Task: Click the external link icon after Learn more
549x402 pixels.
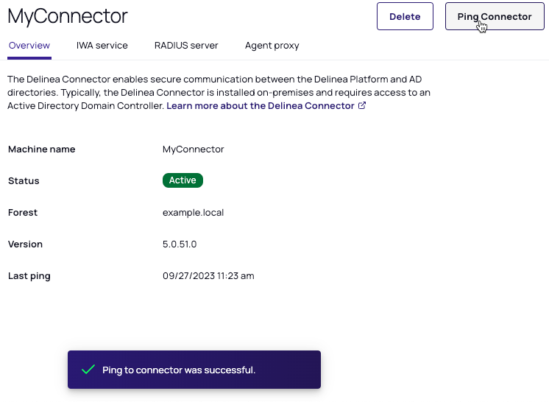Action: point(362,106)
